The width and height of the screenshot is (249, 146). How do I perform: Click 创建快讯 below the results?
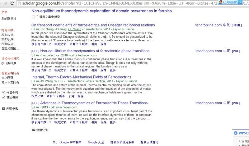[x=42, y=130]
